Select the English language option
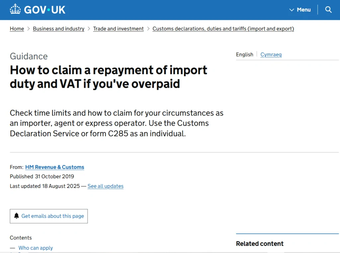The image size is (340, 253). coord(244,55)
